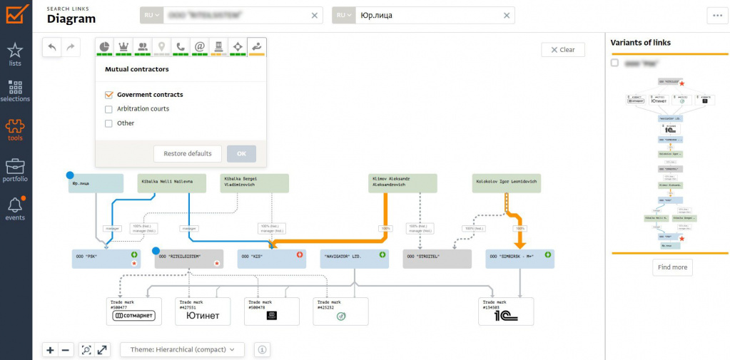Uncheck the Goverment contracts checkbox

tap(109, 95)
